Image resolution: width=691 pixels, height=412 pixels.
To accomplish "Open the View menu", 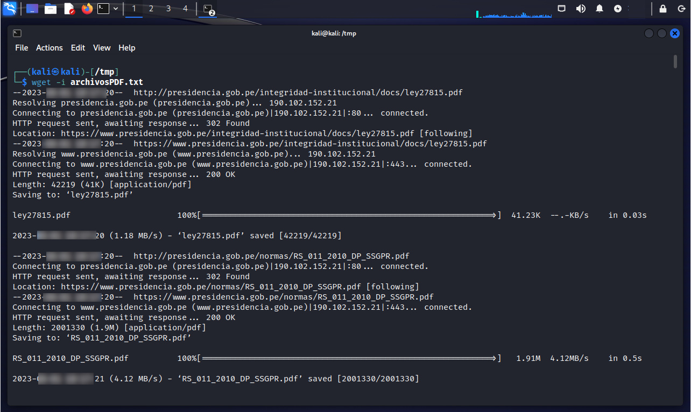I will [102, 48].
